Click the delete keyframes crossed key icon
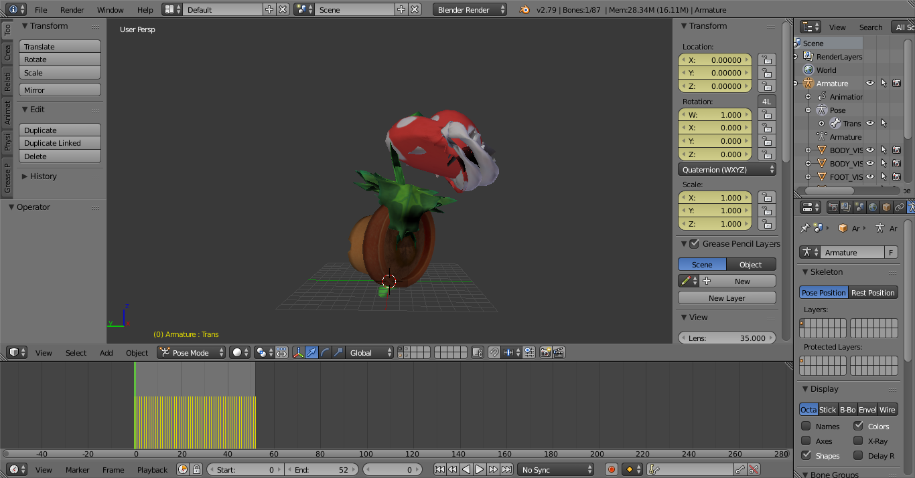 754,469
